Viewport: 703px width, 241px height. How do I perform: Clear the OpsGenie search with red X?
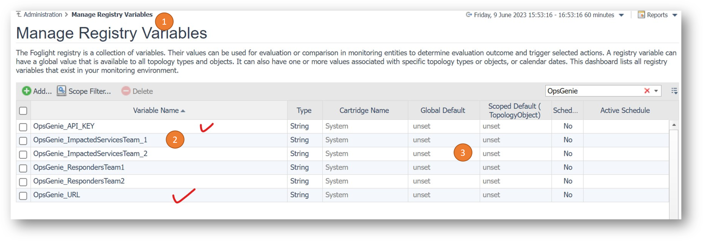pyautogui.click(x=647, y=91)
